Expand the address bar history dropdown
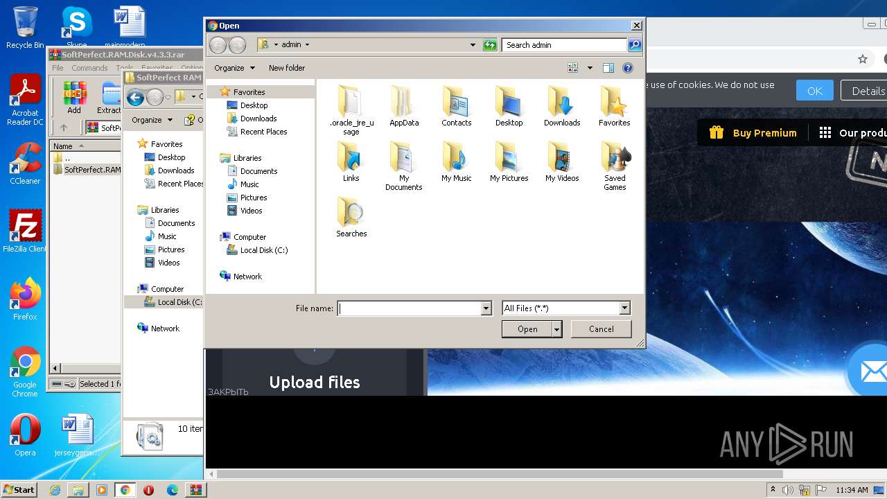This screenshot has width=887, height=499. (473, 45)
